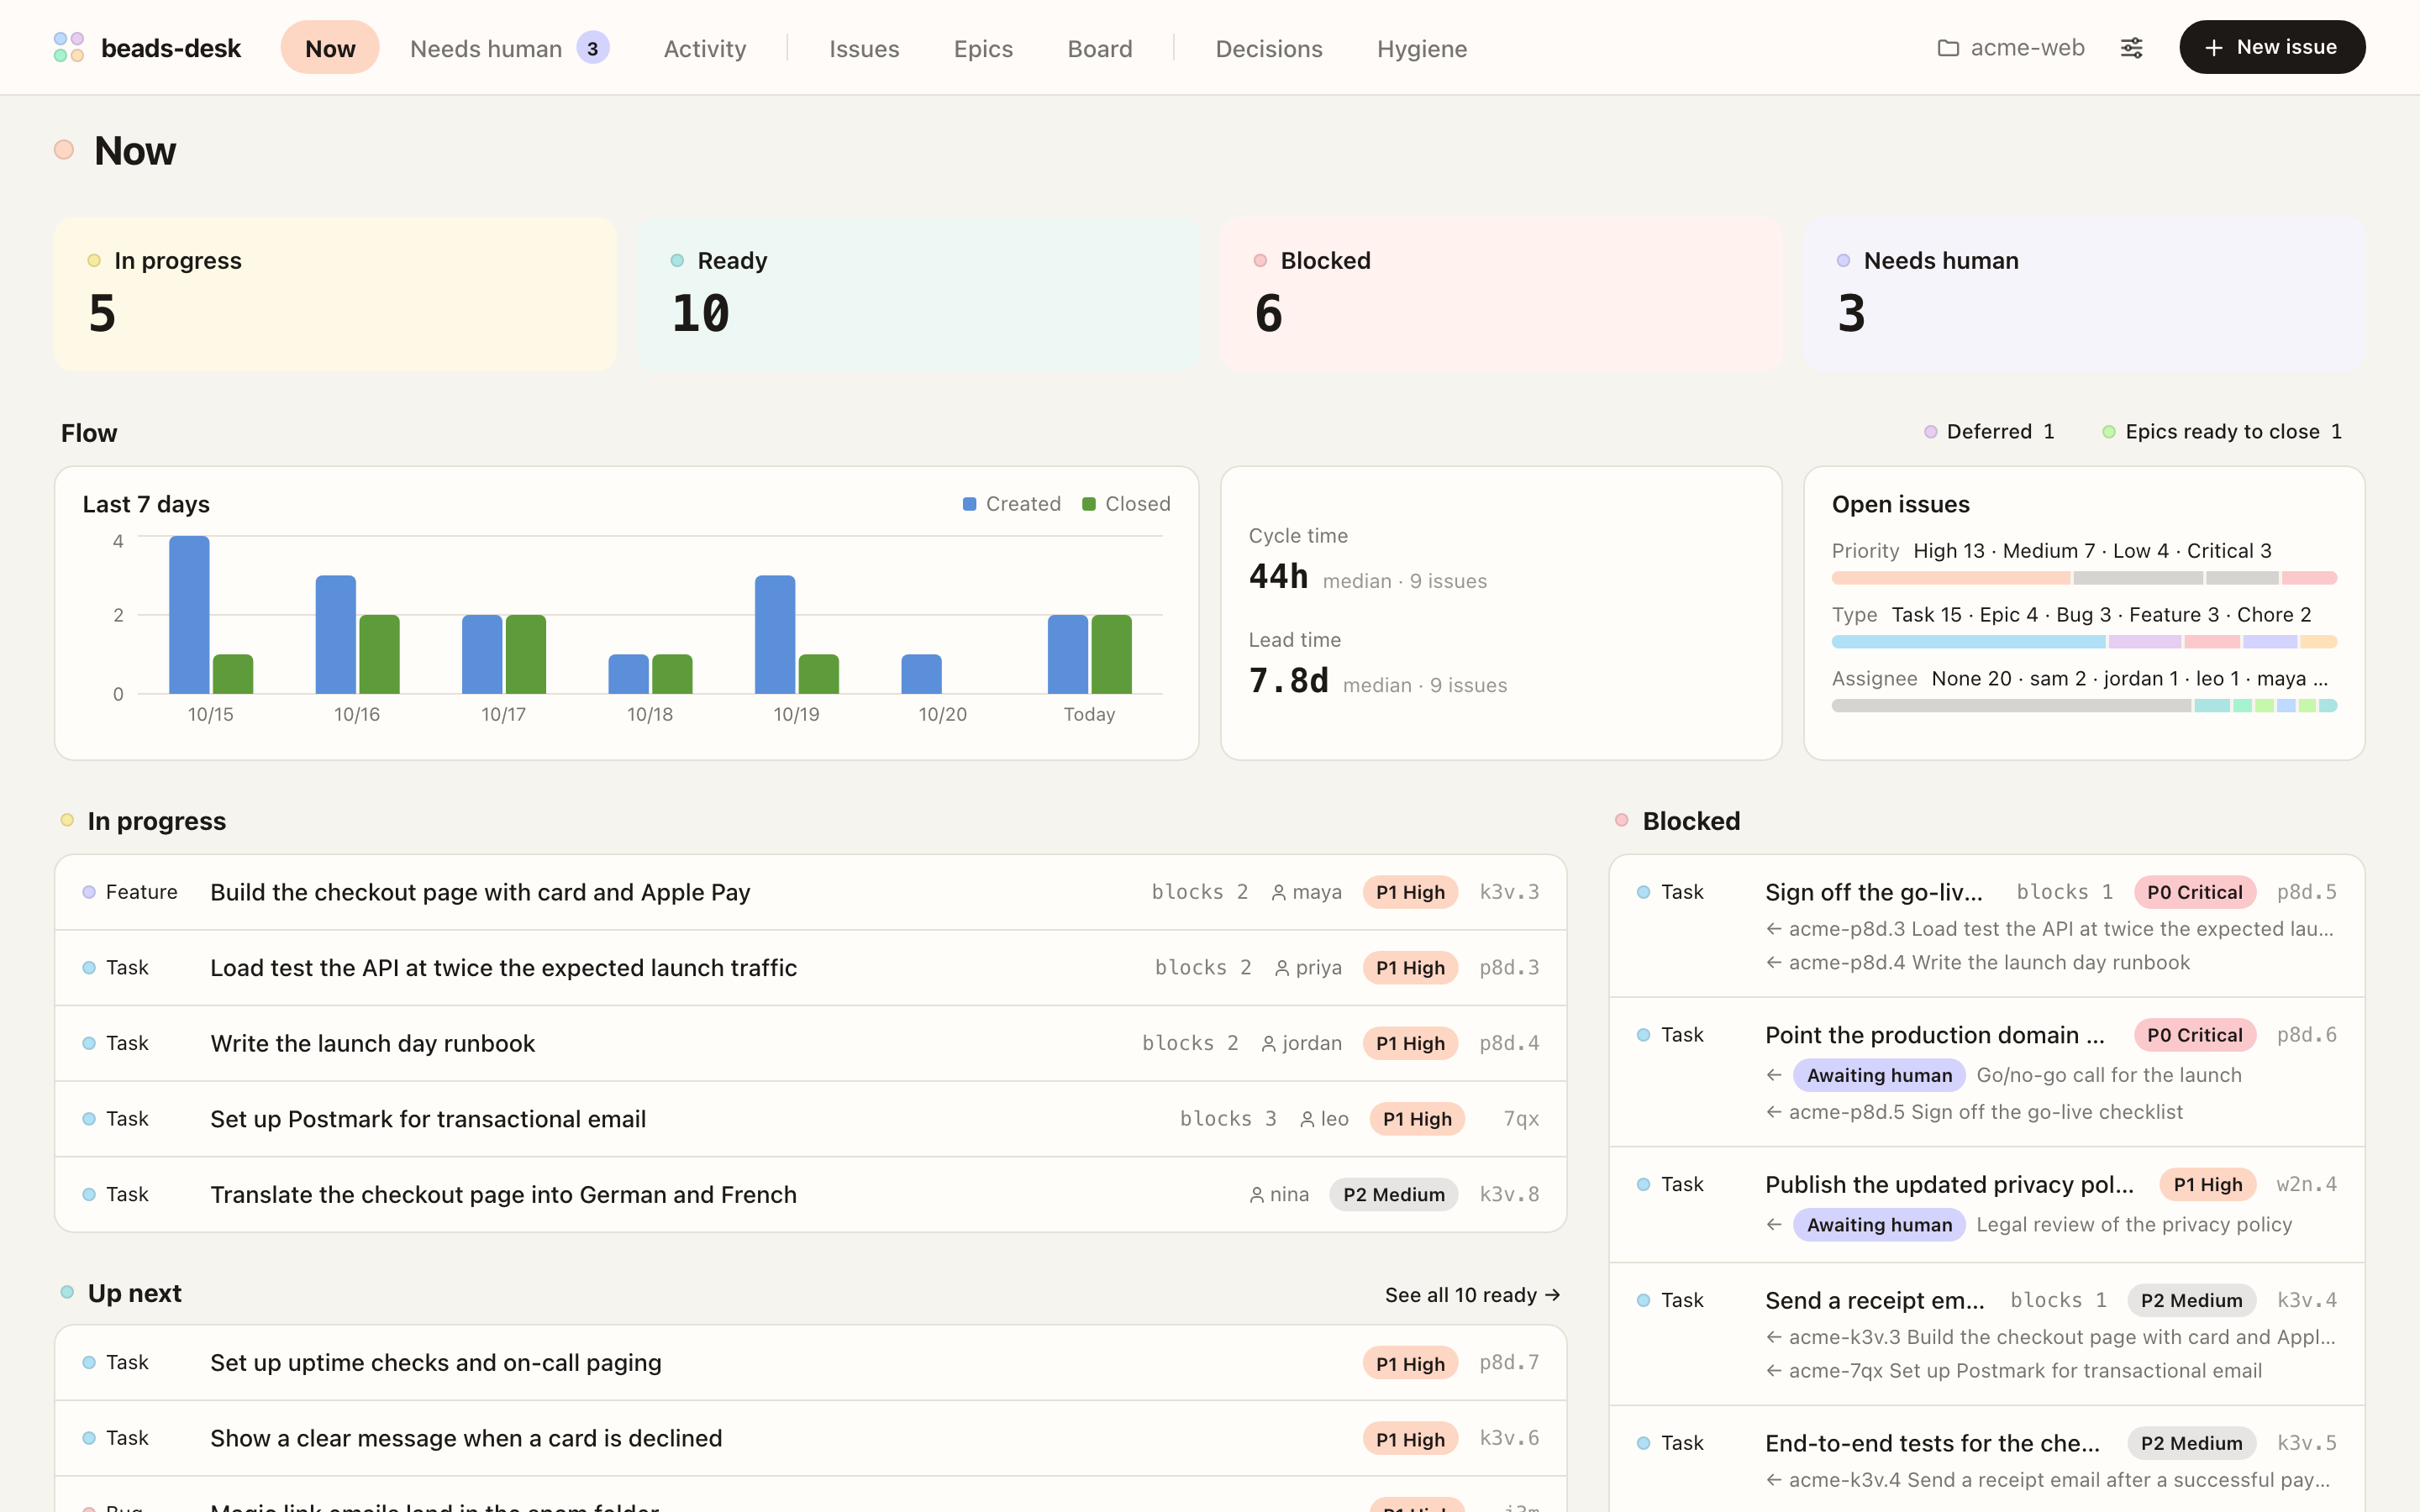Click the High priority segment of the bar
The image size is (2420, 1512).
click(x=1950, y=578)
